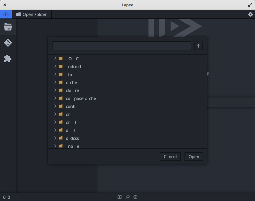Navigate to parent directory with the up arrow
The image size is (255, 201).
(198, 46)
